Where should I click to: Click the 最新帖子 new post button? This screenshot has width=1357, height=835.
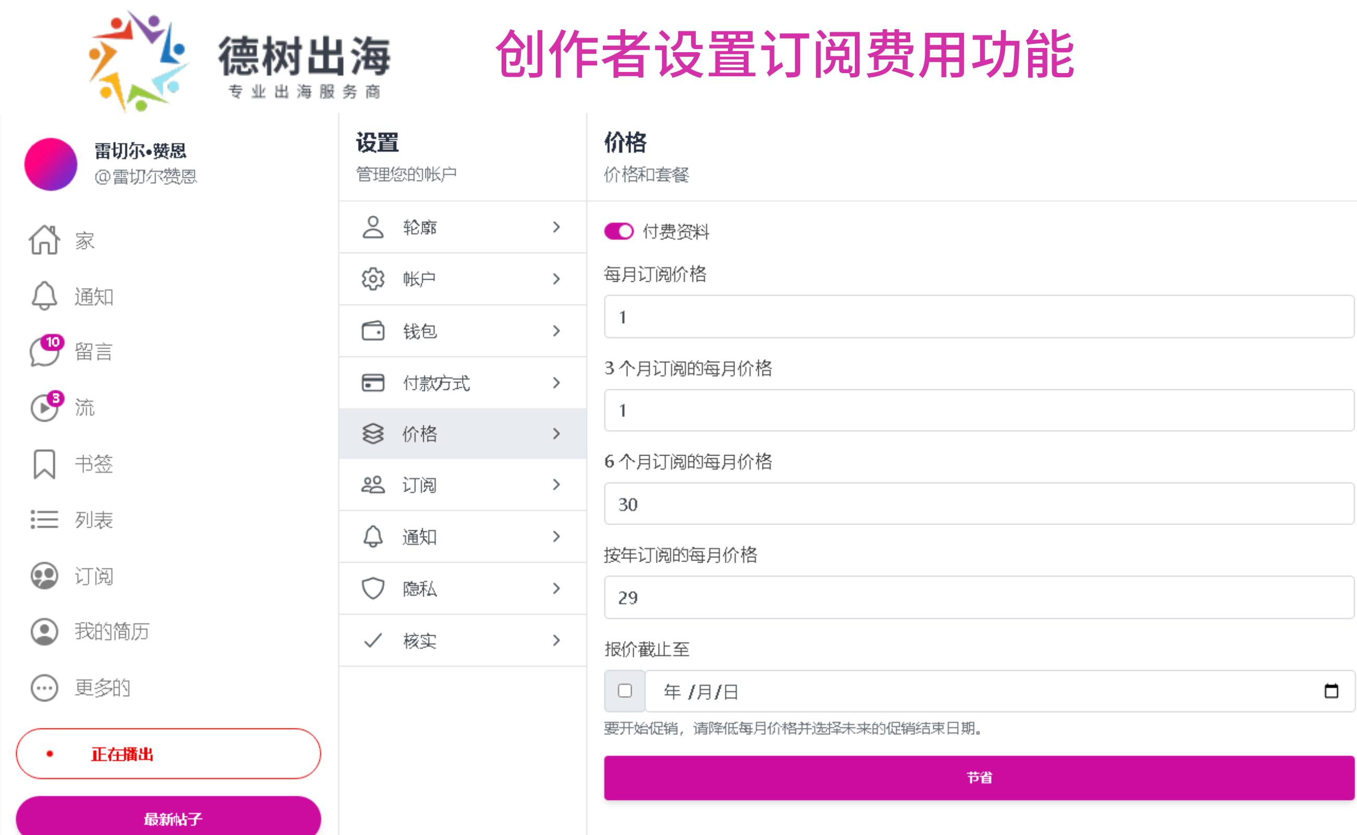(x=169, y=817)
